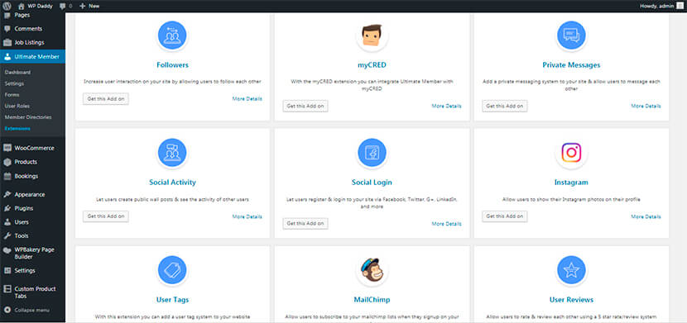Open the User Roles submenu item
This screenshot has width=687, height=323.
tap(17, 106)
